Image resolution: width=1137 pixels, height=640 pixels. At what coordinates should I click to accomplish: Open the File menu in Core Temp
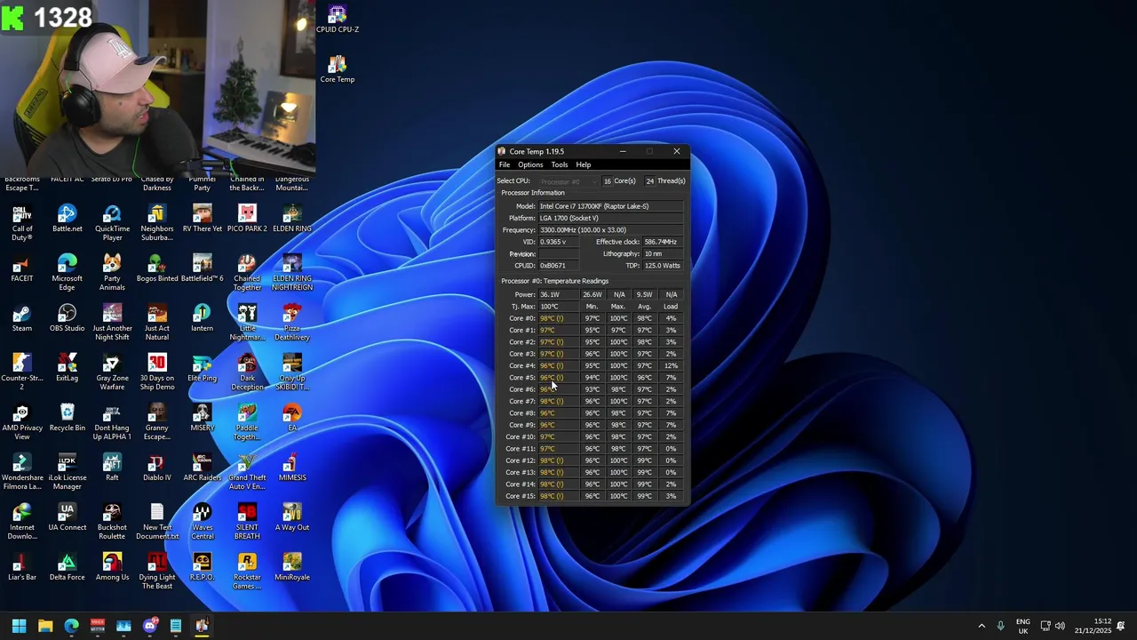[504, 164]
